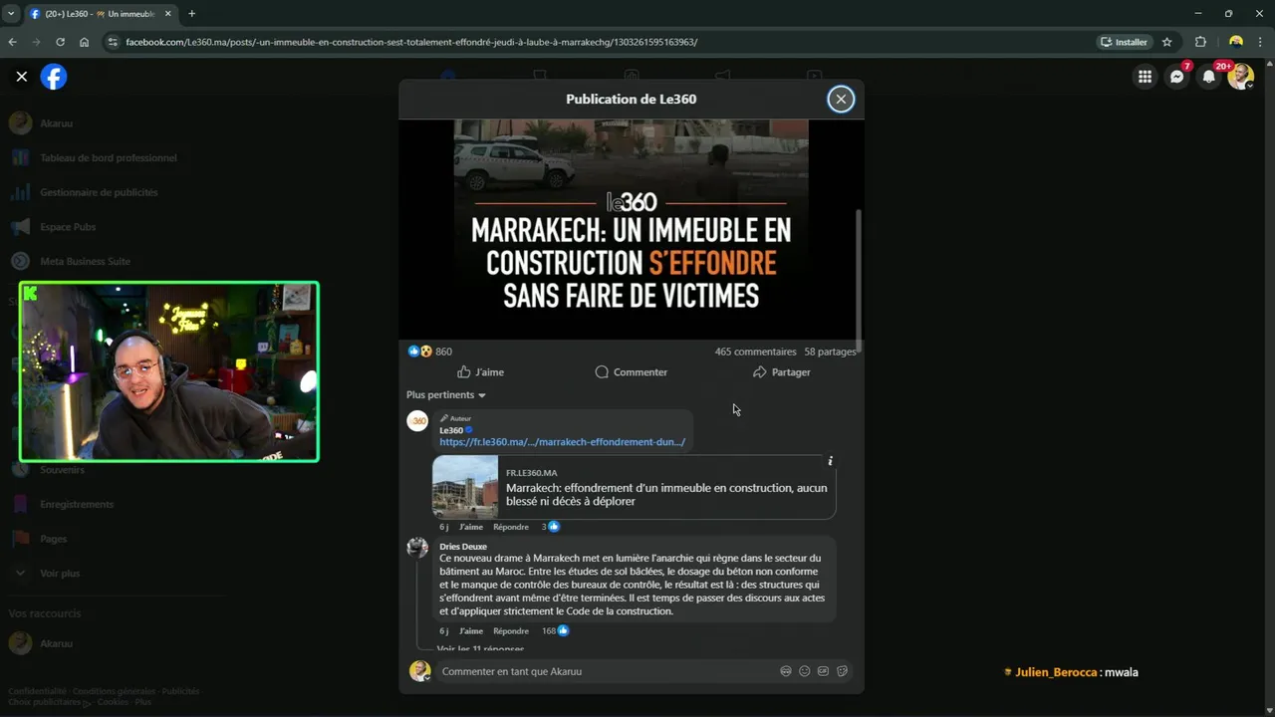This screenshot has width=1275, height=717.
Task: Open the 168 likes reaction on Dries comment
Action: [555, 631]
